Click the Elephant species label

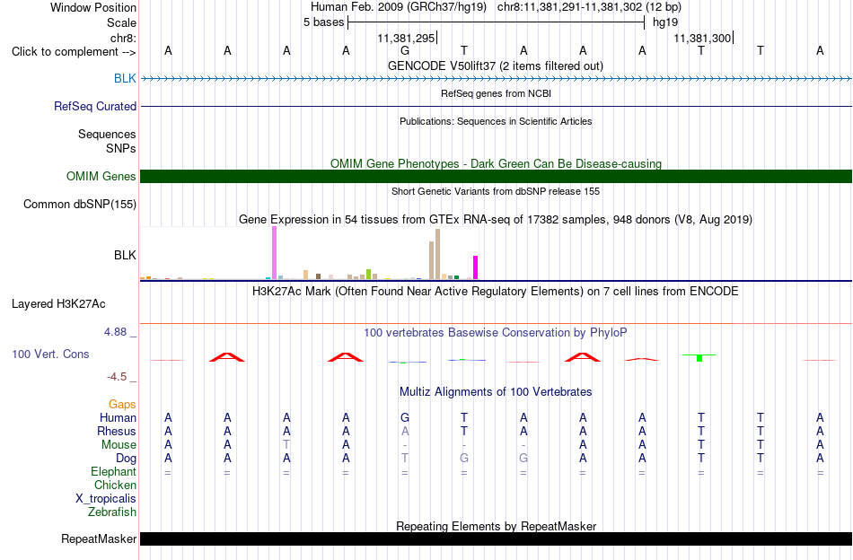pyautogui.click(x=114, y=471)
